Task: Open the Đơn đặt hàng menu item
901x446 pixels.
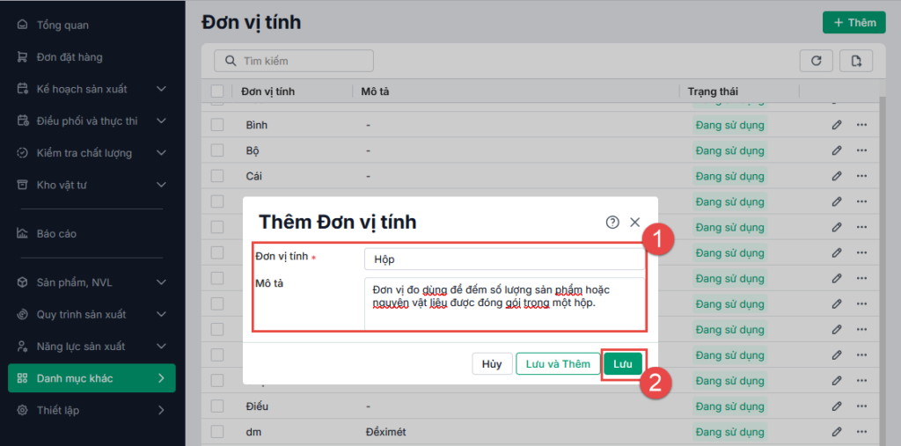Action: [70, 57]
